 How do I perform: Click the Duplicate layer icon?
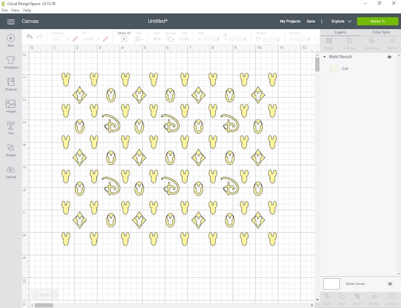click(x=372, y=40)
